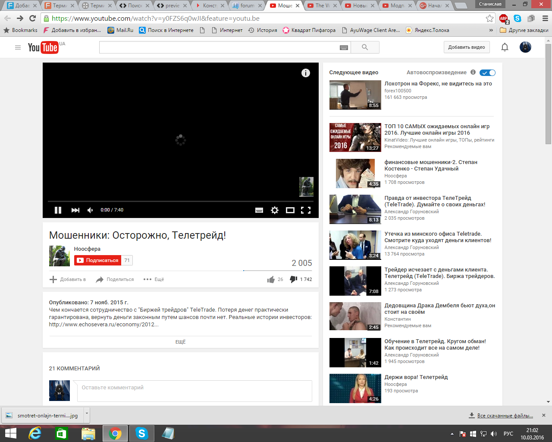Image resolution: width=552 pixels, height=442 pixels.
Task: Bookmark this page with the star
Action: tap(489, 18)
